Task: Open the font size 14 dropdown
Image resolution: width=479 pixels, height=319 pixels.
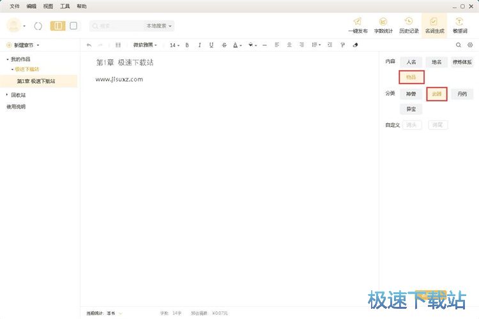Action: [x=174, y=45]
